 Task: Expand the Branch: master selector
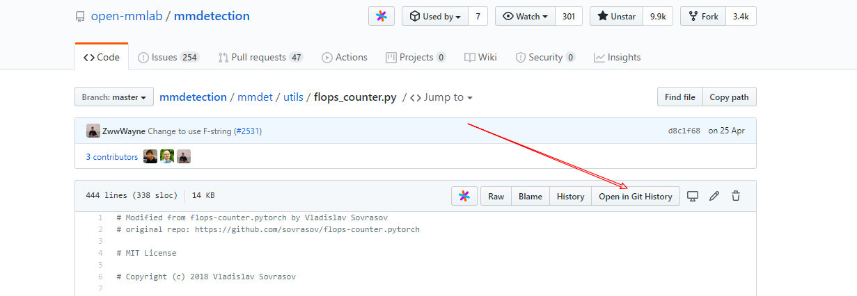(114, 97)
